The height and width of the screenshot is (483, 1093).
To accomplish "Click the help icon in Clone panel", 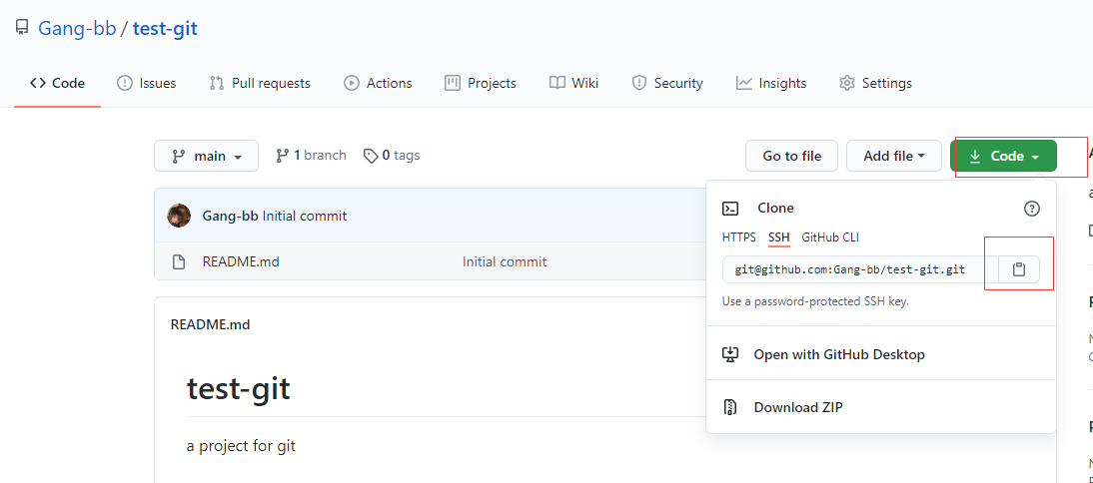I will tap(1032, 209).
